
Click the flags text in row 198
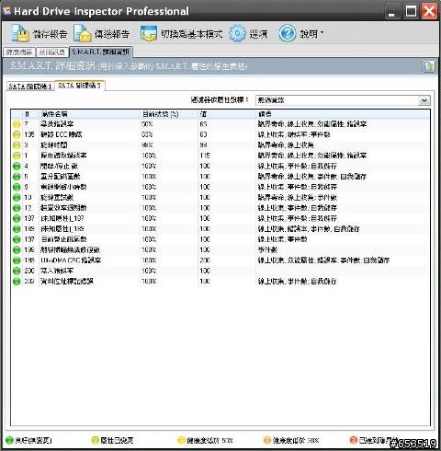pyautogui.click(x=267, y=249)
